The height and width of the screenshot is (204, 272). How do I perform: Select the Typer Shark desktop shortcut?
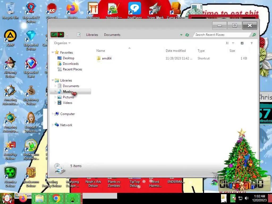(155, 10)
